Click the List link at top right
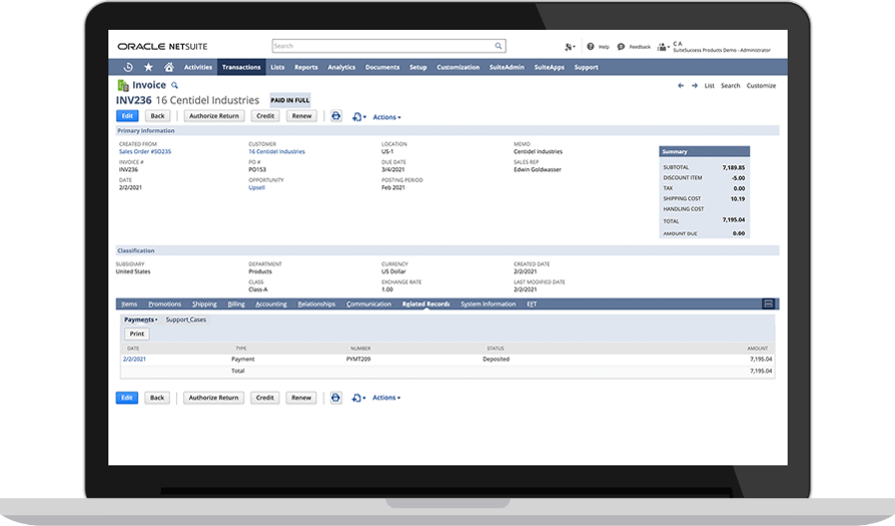 point(709,86)
